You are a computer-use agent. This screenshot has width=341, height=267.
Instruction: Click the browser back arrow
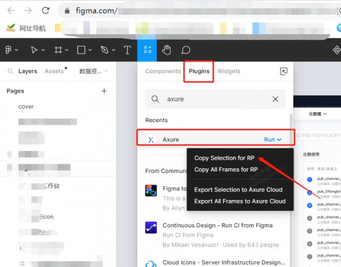tap(11, 10)
